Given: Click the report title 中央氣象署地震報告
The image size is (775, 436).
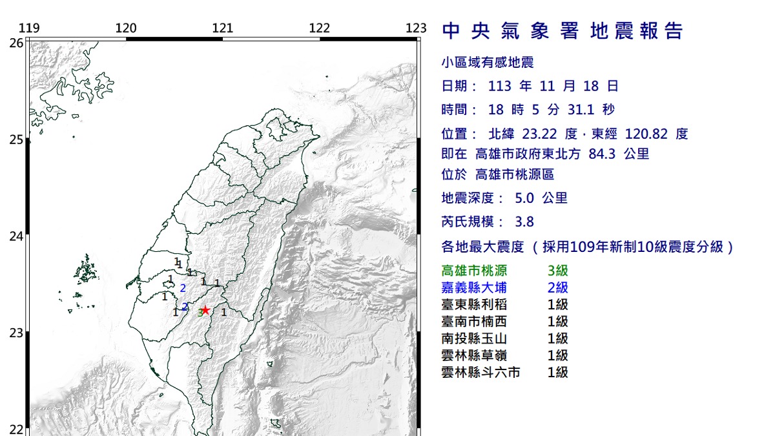Looking at the screenshot, I should click(562, 30).
